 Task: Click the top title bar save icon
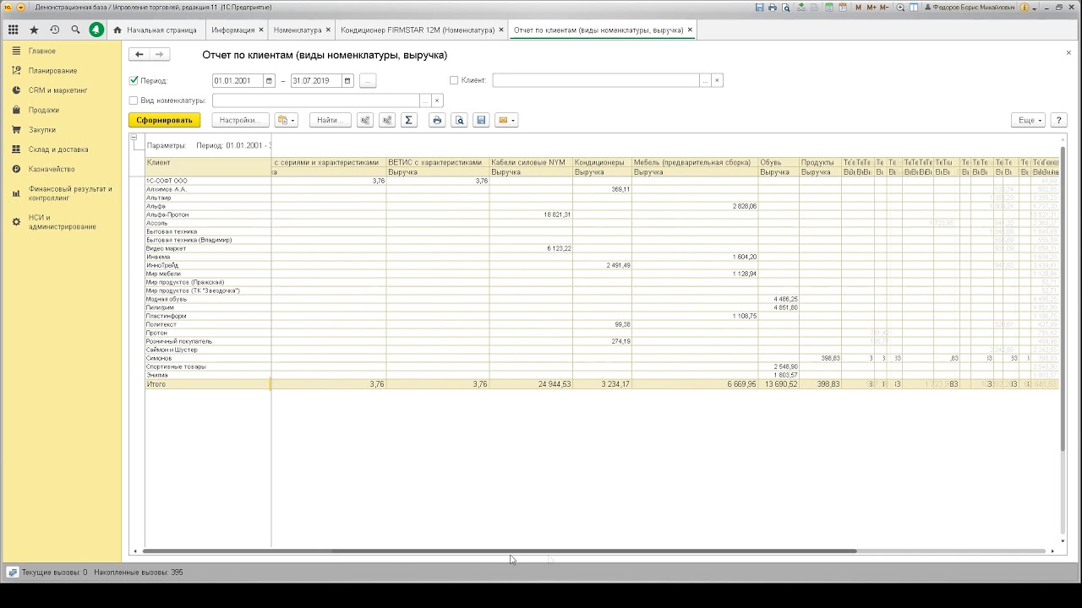760,7
